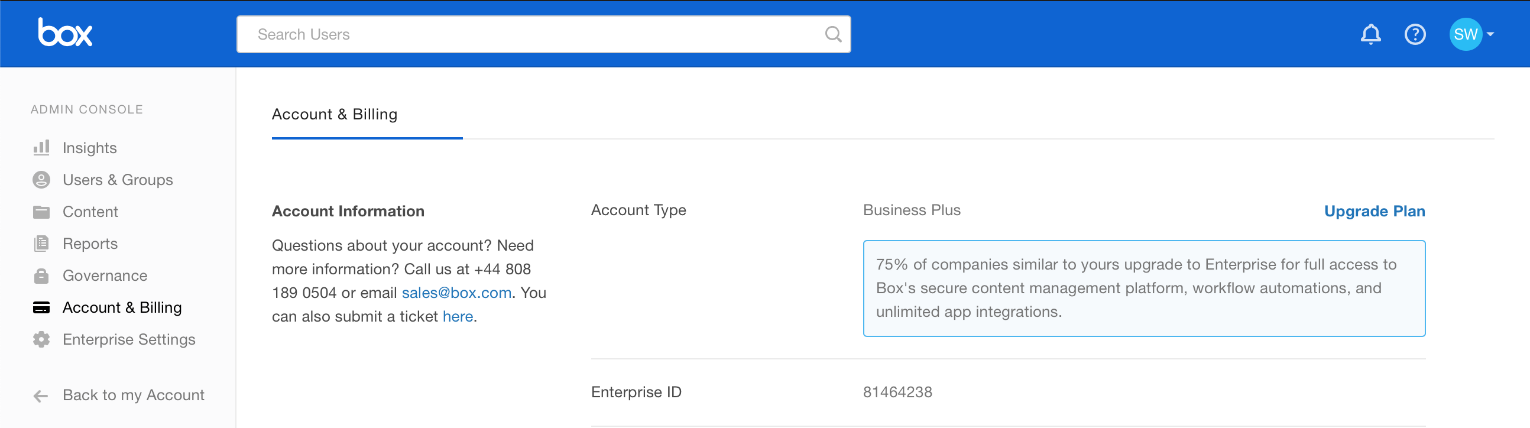Screen dimensions: 1530x428
Task: Click the Enterprise ID label
Action: (636, 392)
